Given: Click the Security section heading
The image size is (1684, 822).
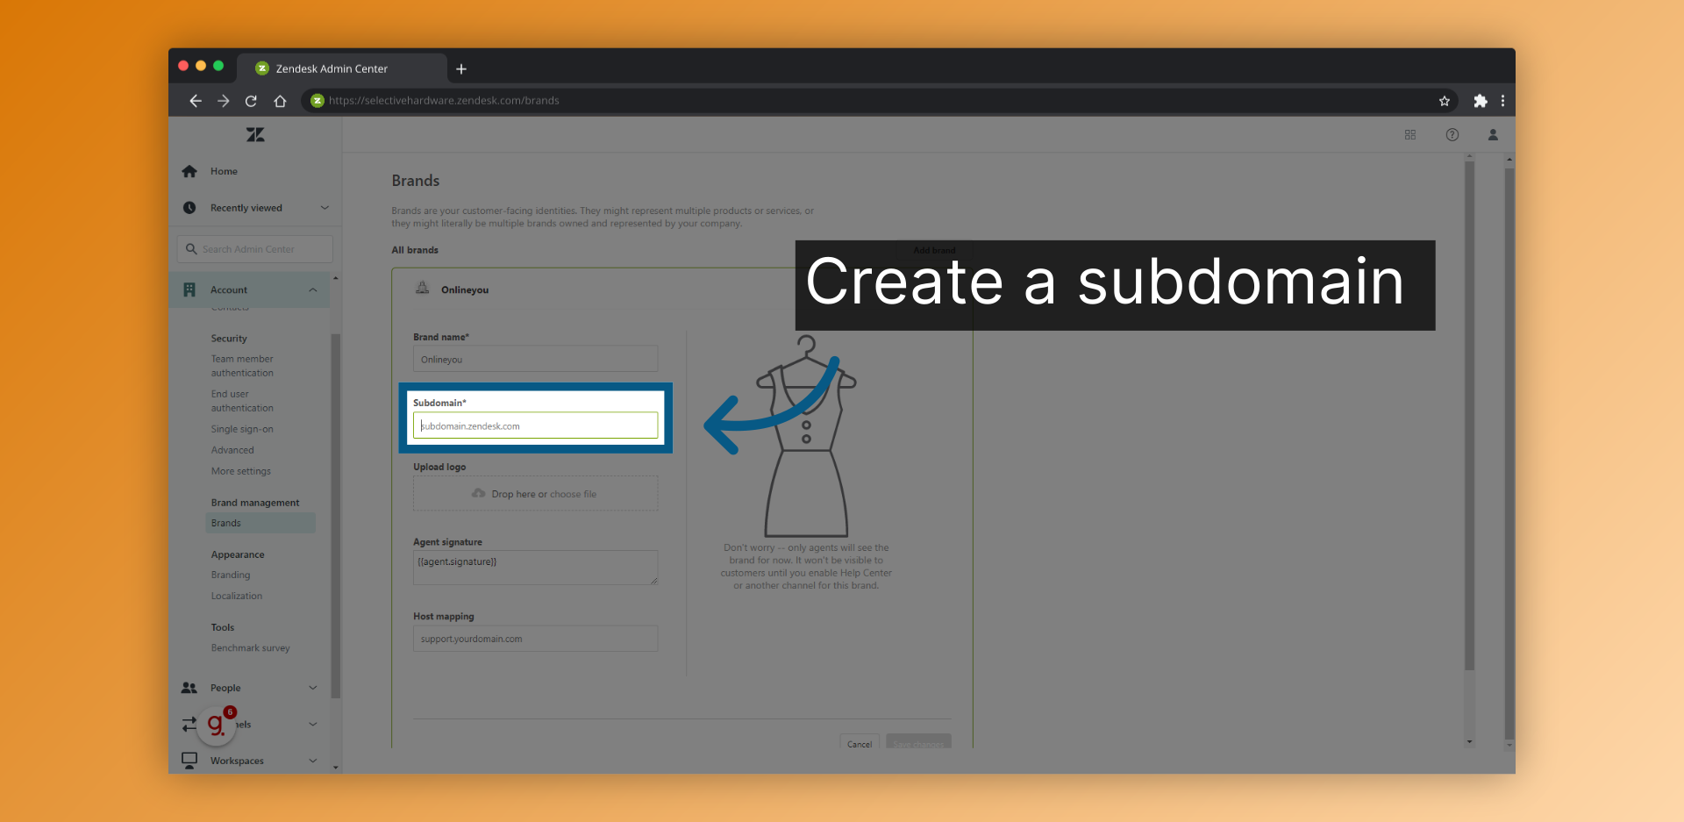Looking at the screenshot, I should click(229, 339).
